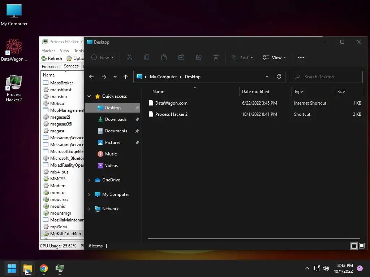Select Desktop in Quick access sidebar
This screenshot has width=370, height=277.
[112, 108]
